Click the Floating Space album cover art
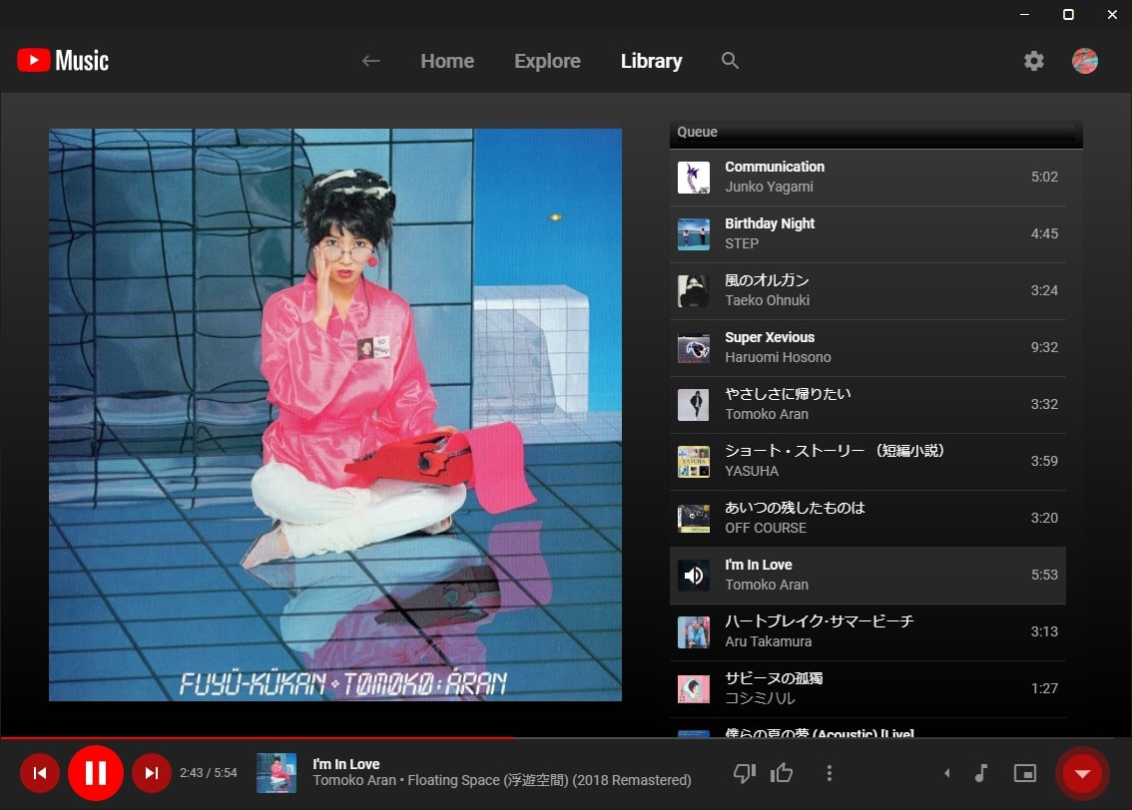The width and height of the screenshot is (1132, 810). tap(335, 415)
